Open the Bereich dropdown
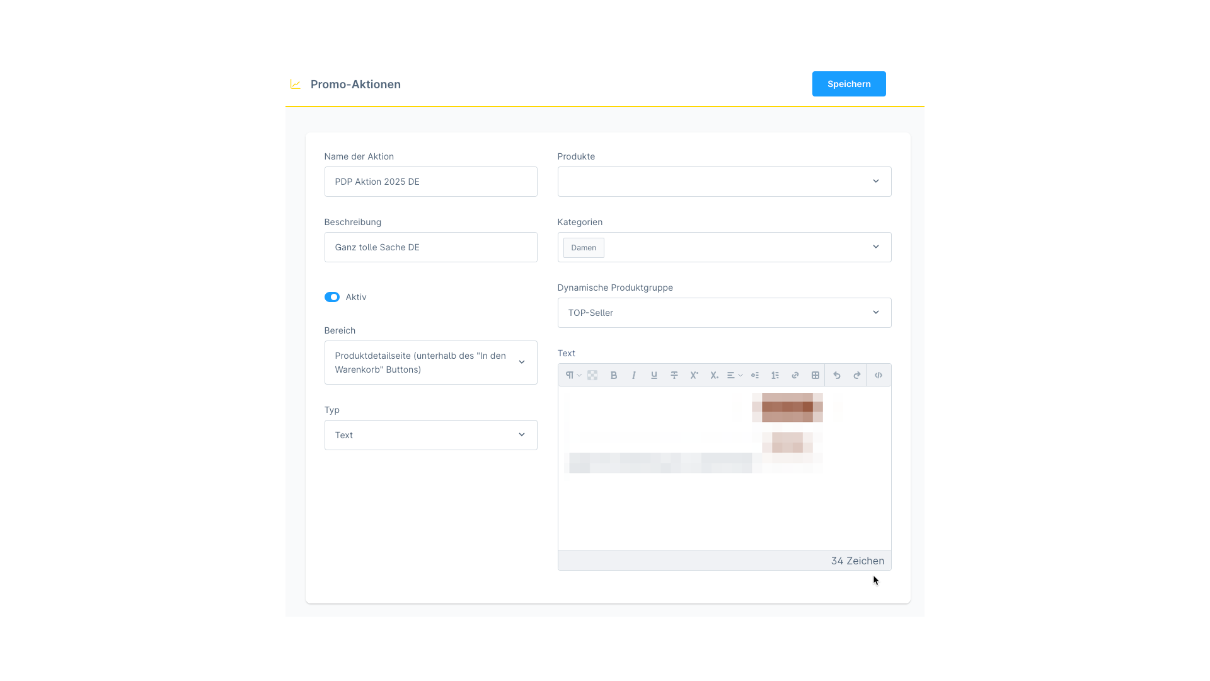This screenshot has height=681, width=1210. pos(430,363)
